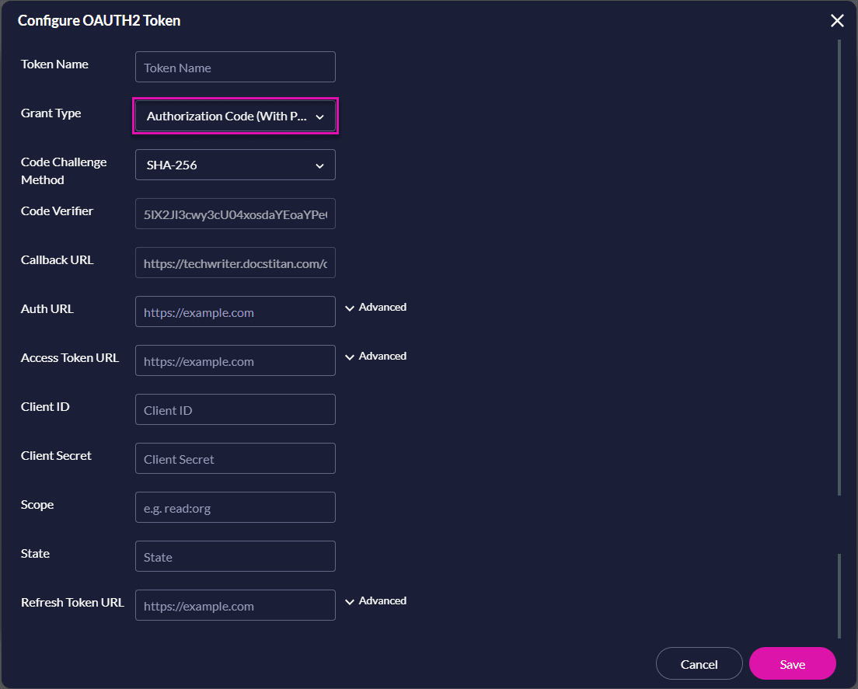Select the Code Verifier text field
Viewport: 858px width, 689px height.
click(x=235, y=214)
